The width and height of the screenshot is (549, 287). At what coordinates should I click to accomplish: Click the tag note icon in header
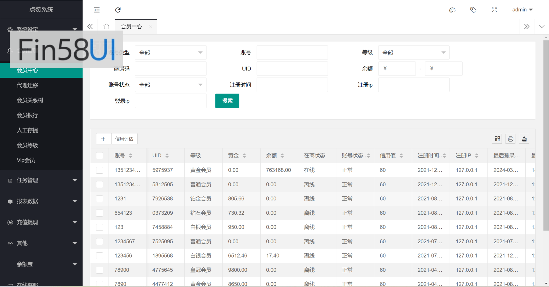pos(473,10)
